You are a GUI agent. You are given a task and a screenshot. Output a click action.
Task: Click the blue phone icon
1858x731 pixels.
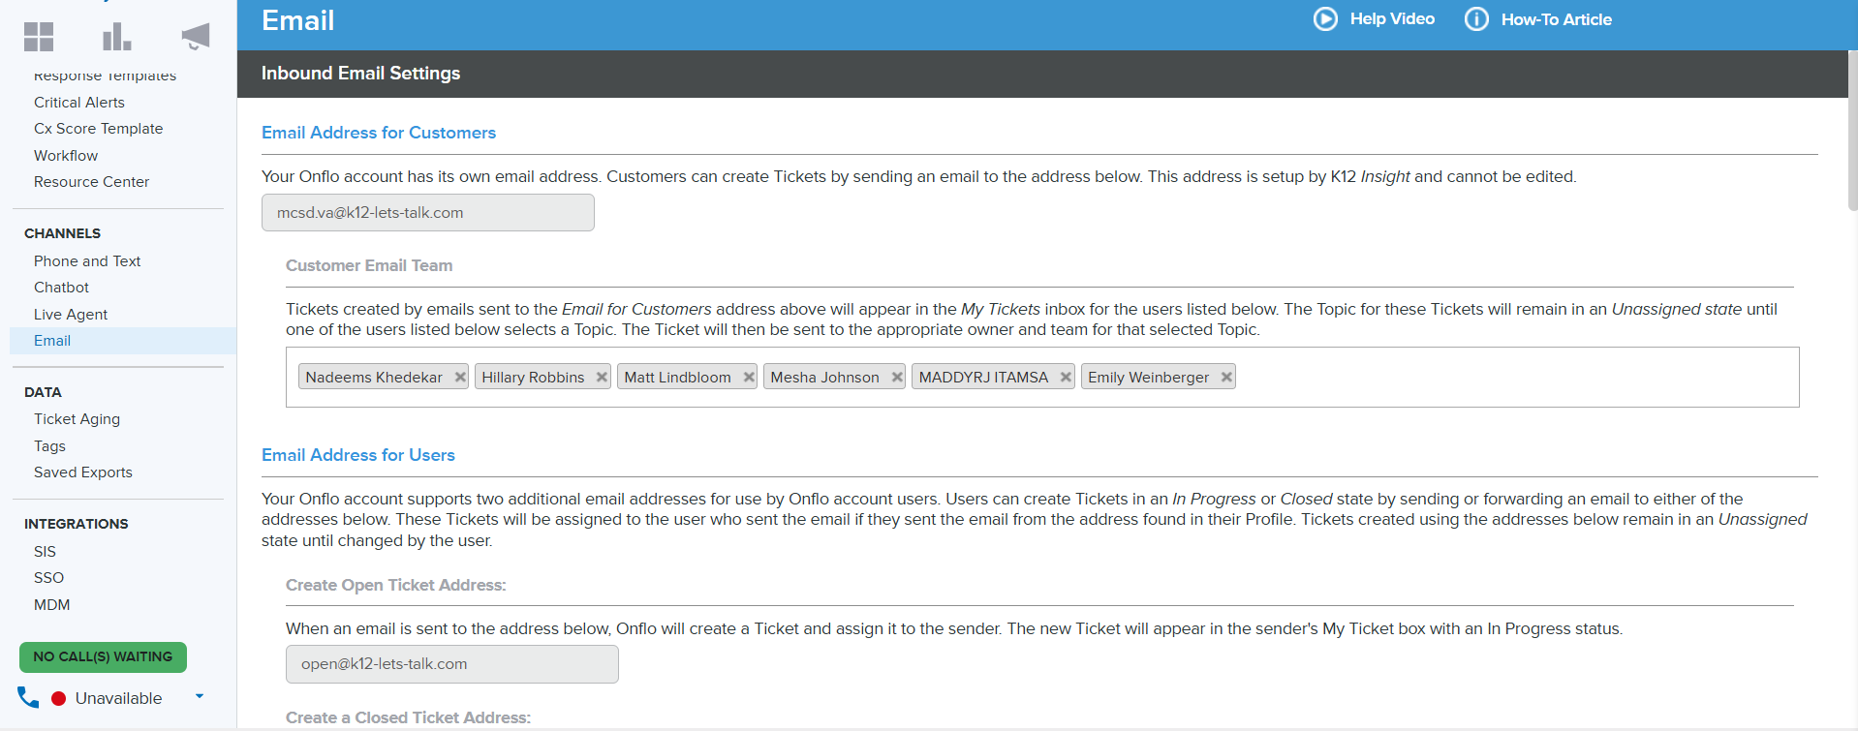click(x=28, y=697)
